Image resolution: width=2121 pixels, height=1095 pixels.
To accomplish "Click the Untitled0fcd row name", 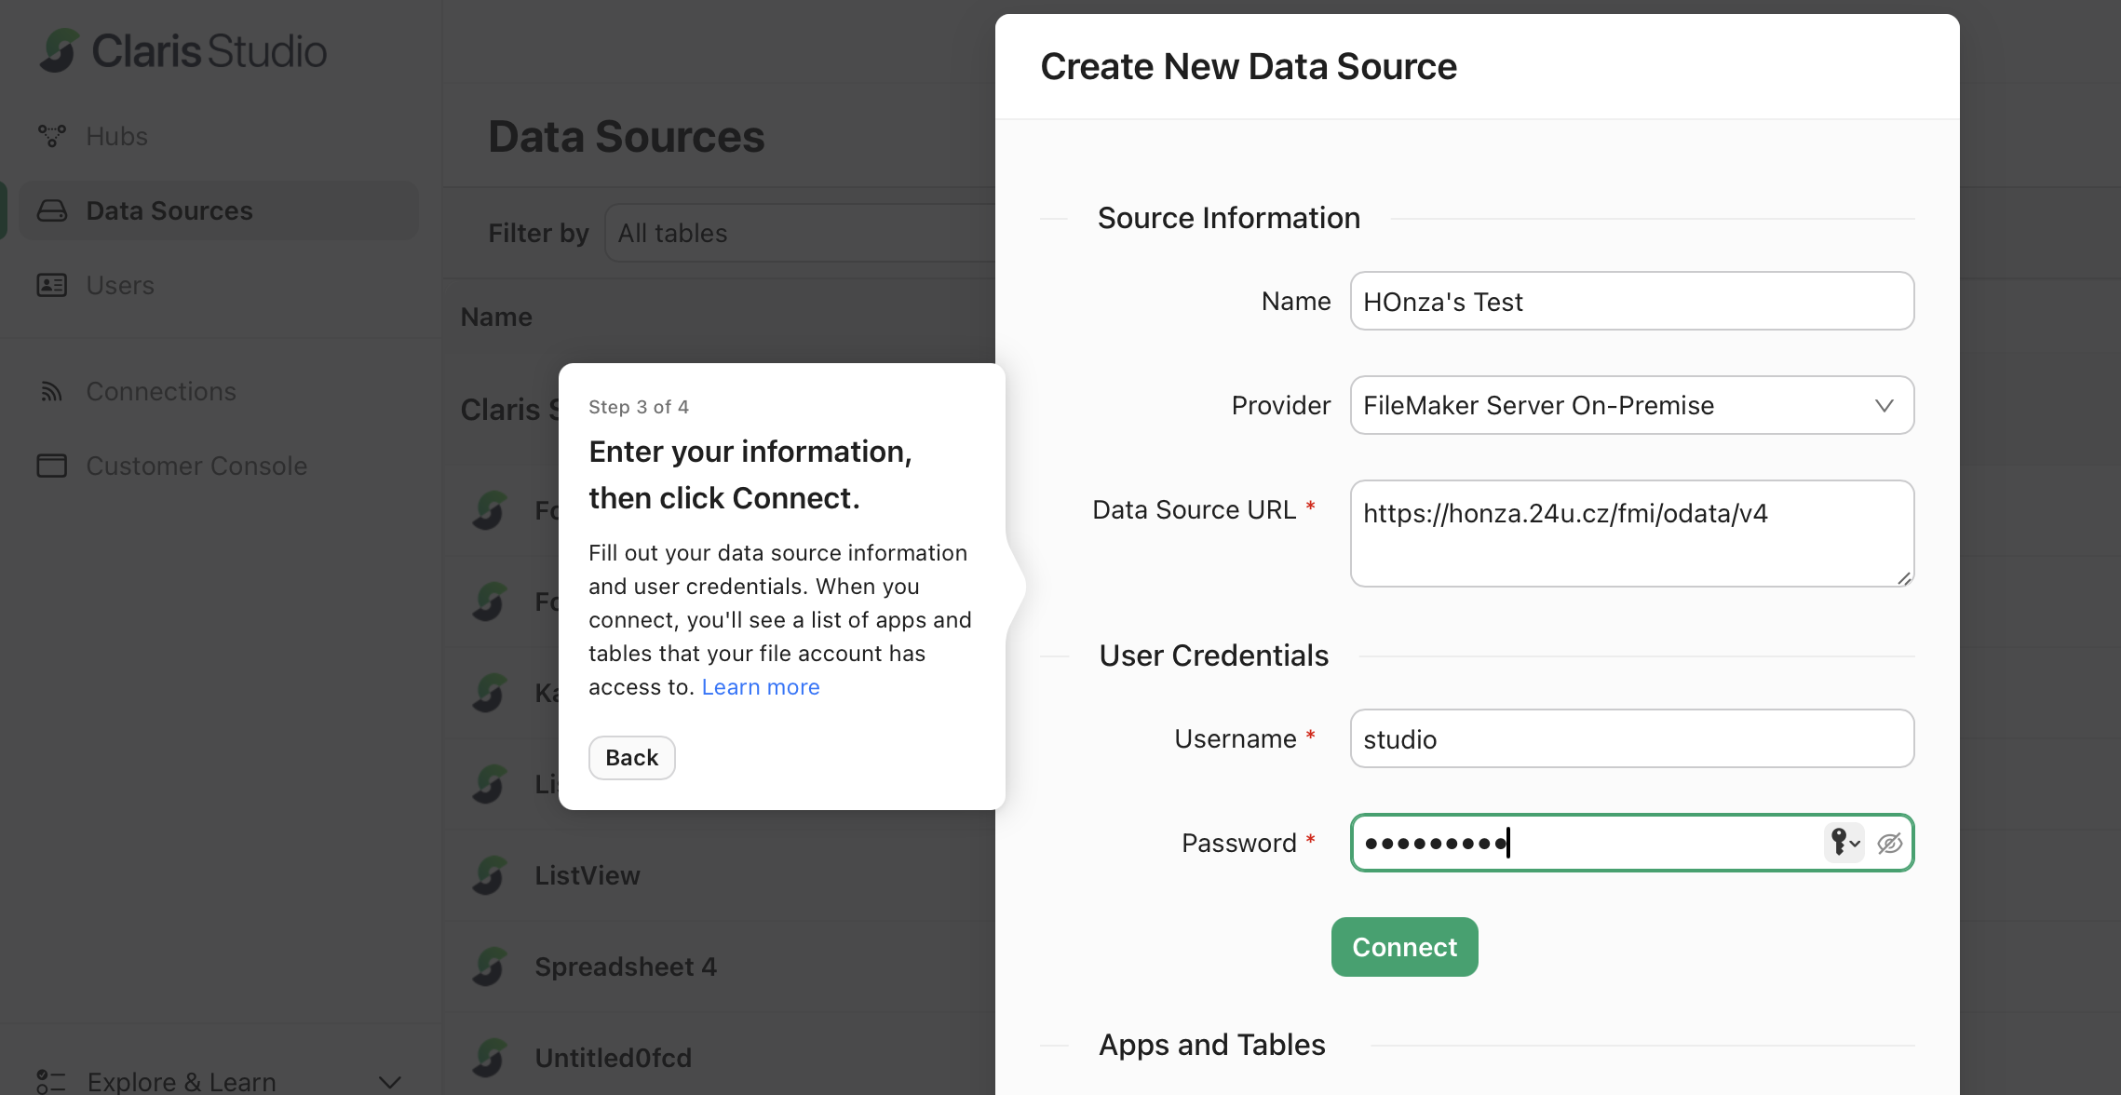I will [x=613, y=1058].
